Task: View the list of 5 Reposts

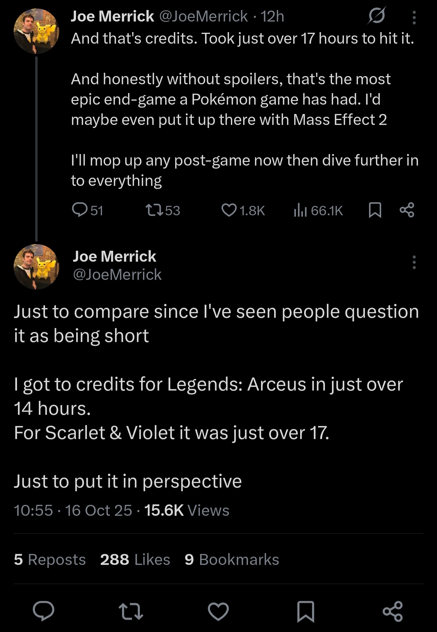Action: pos(50,560)
